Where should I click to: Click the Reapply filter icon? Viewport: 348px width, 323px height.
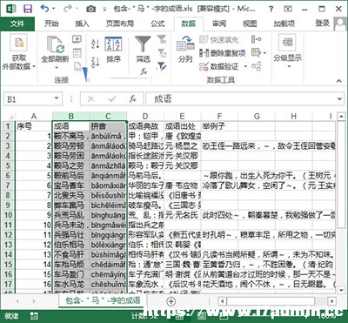click(162, 53)
